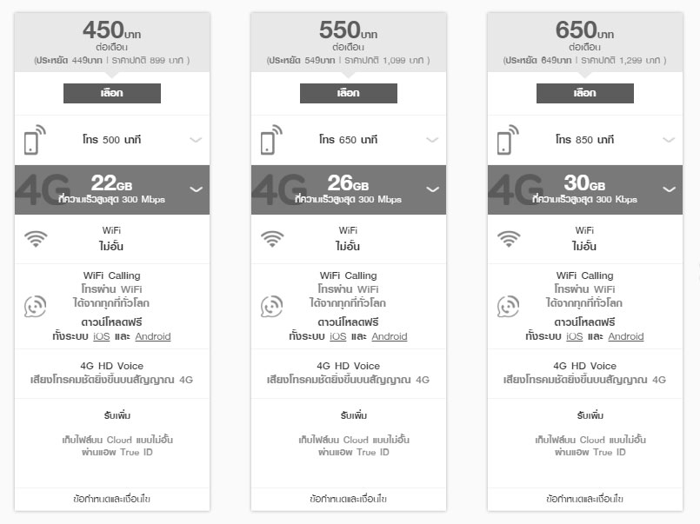
Task: Open terms and conditions under 650 baht plan
Action: pos(585,499)
